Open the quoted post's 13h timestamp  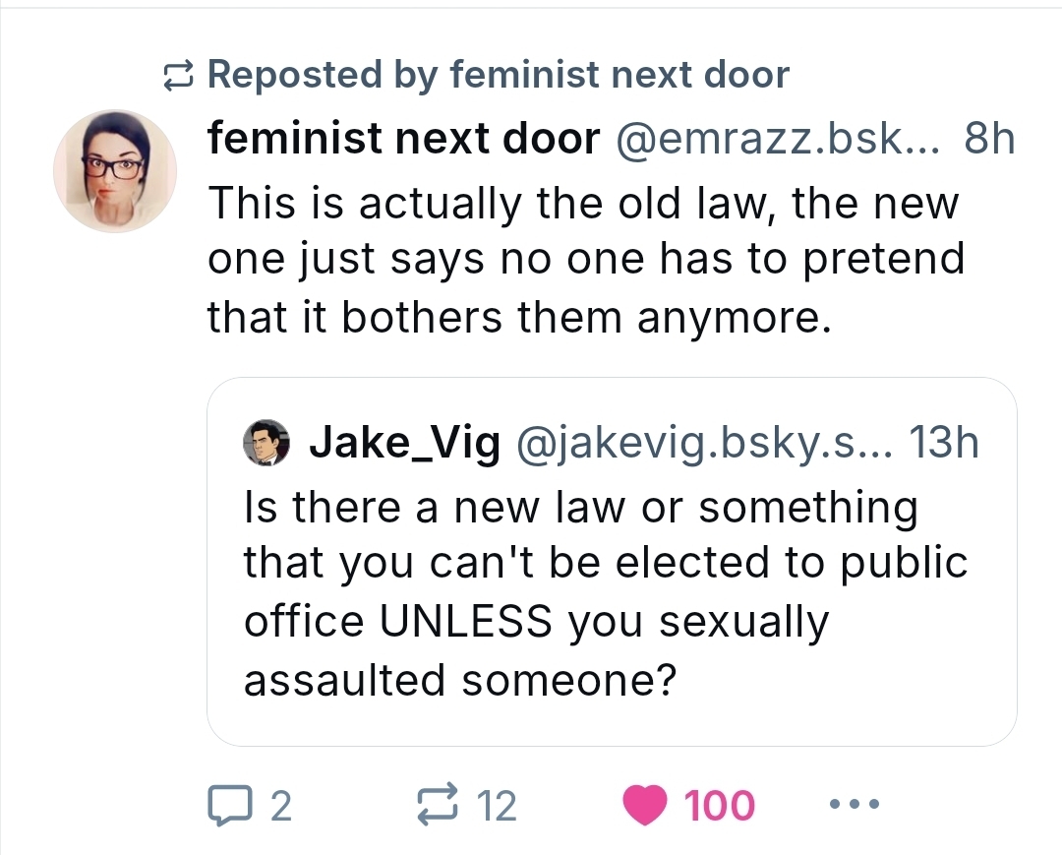pyautogui.click(x=945, y=444)
